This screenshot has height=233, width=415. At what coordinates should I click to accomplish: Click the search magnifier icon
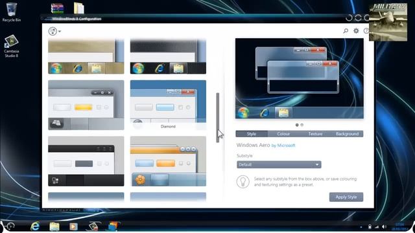point(346,31)
